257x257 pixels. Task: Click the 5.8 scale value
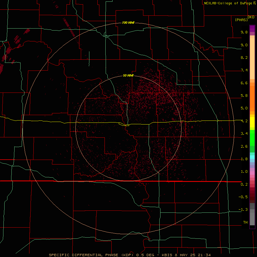point(244,96)
